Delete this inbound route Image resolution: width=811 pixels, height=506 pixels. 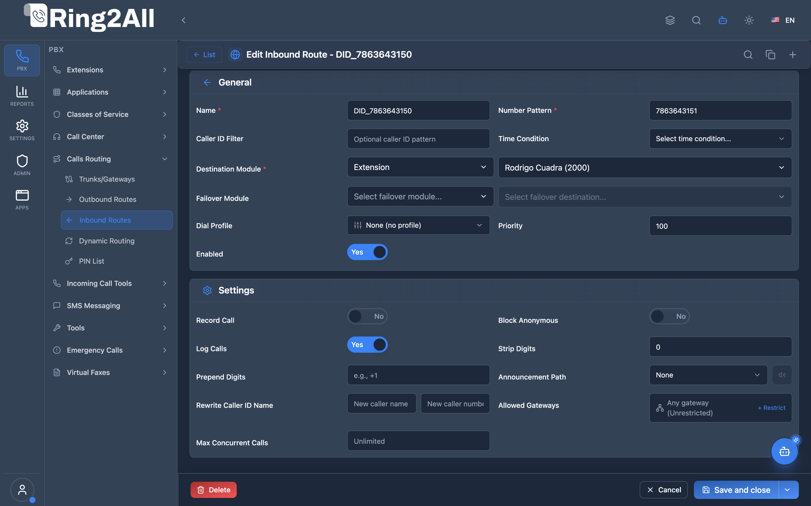point(213,490)
